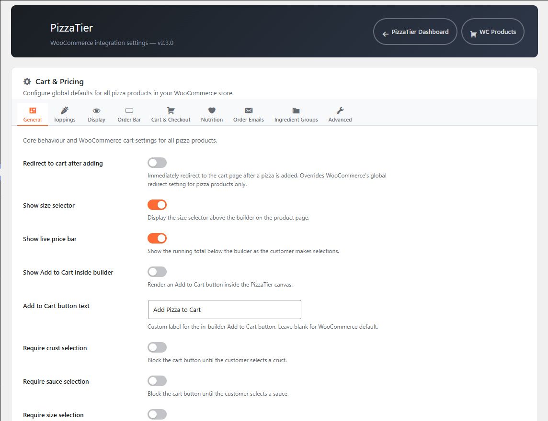
Task: Select the General tab label
Action: click(33, 120)
